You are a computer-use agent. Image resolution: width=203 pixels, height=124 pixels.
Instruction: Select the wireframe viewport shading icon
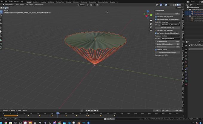point(173,5)
